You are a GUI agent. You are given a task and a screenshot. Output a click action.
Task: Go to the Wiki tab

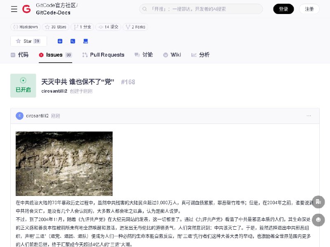(x=172, y=55)
